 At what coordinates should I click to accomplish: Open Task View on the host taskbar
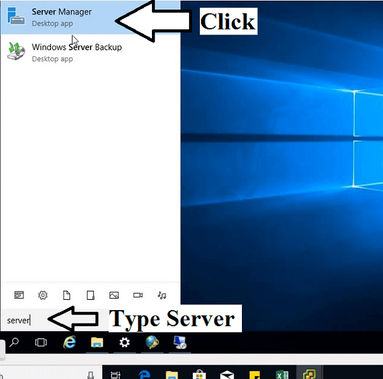pyautogui.click(x=116, y=375)
